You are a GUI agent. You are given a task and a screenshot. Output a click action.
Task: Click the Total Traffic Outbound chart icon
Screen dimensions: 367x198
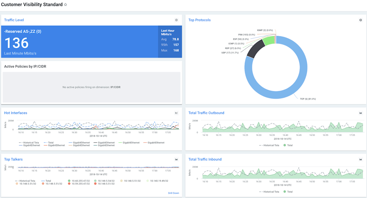361,113
